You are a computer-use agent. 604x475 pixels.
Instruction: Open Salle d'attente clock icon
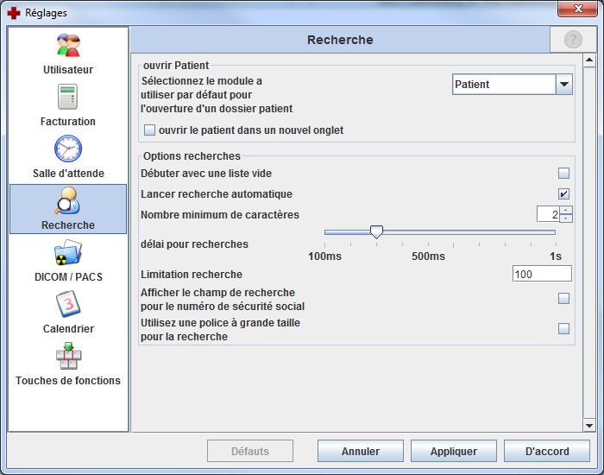[68, 149]
